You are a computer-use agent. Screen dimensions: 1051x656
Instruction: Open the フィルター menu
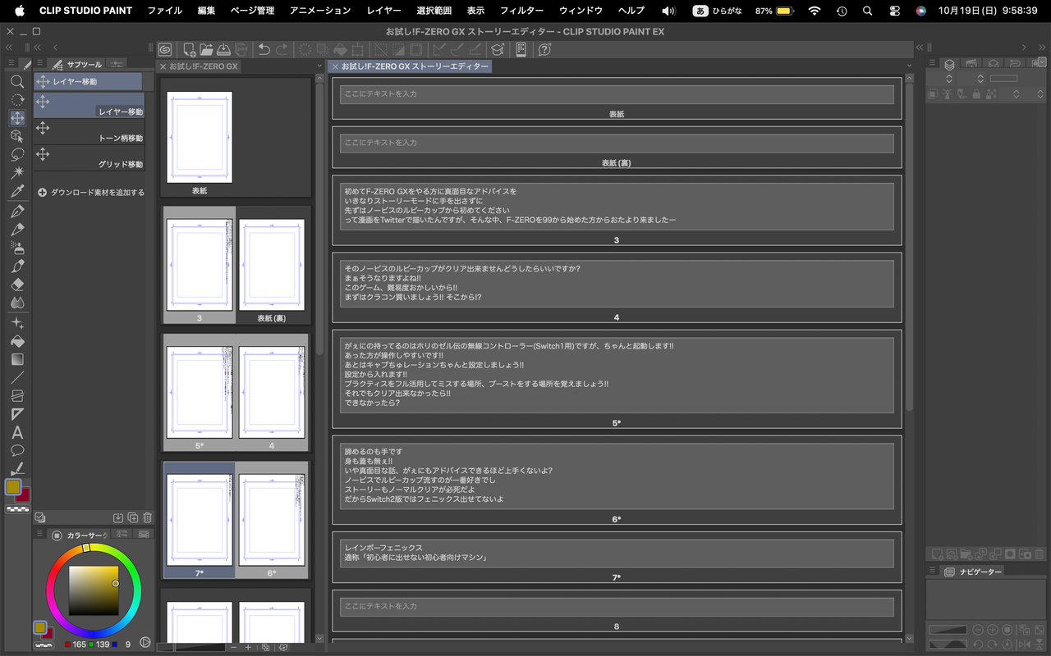pyautogui.click(x=521, y=11)
